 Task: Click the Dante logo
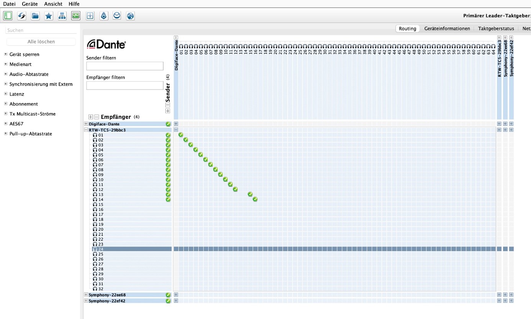pos(107,44)
